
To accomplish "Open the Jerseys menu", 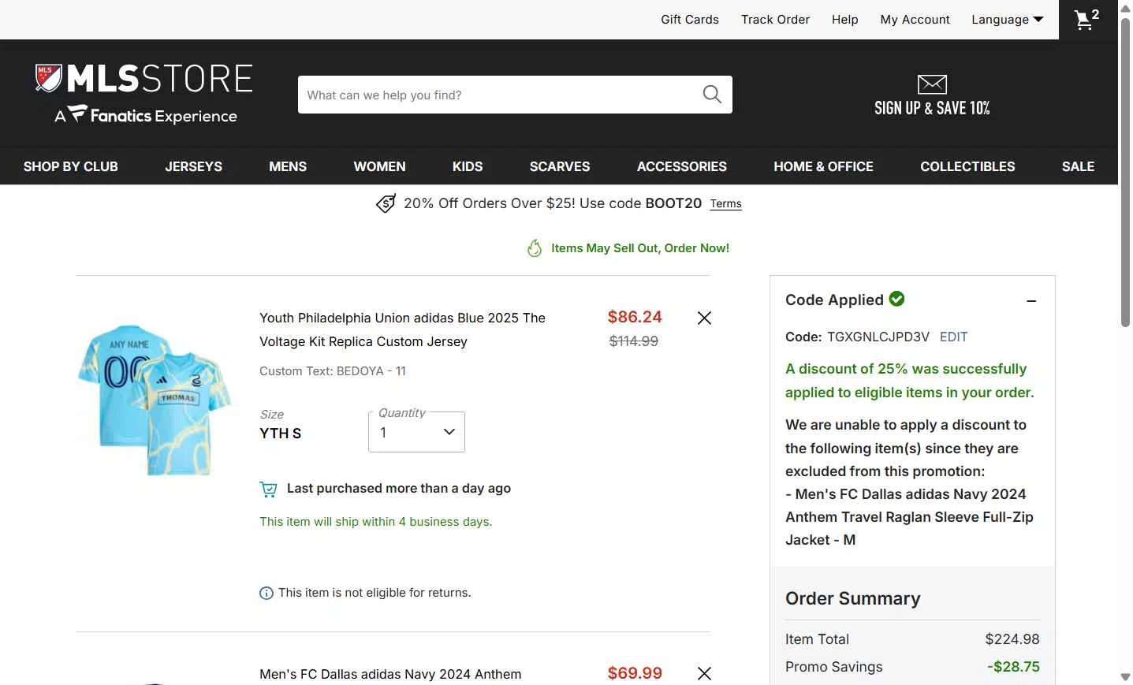I will click(x=193, y=166).
